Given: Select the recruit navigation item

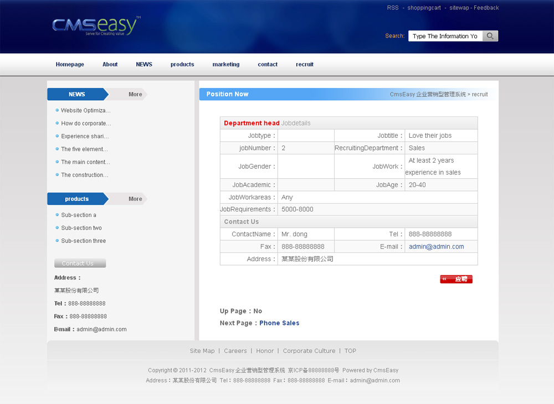Looking at the screenshot, I should tap(305, 65).
